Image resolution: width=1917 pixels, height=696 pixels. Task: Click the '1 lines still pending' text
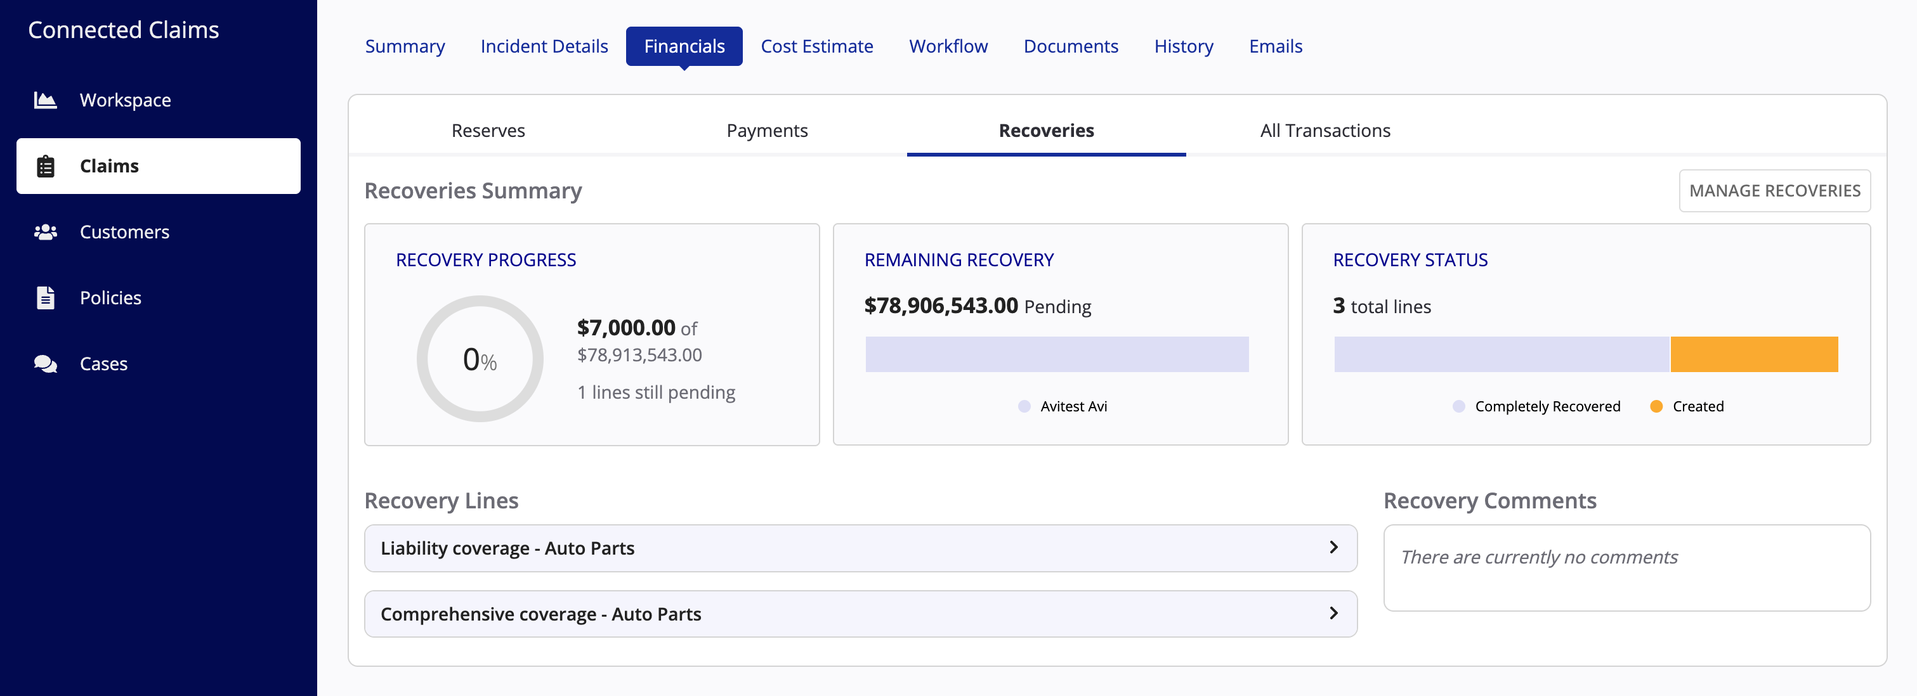656,392
